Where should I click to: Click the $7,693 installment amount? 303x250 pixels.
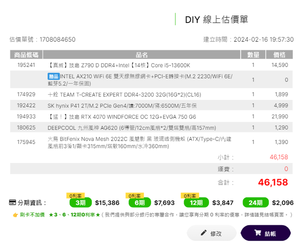point(164,203)
